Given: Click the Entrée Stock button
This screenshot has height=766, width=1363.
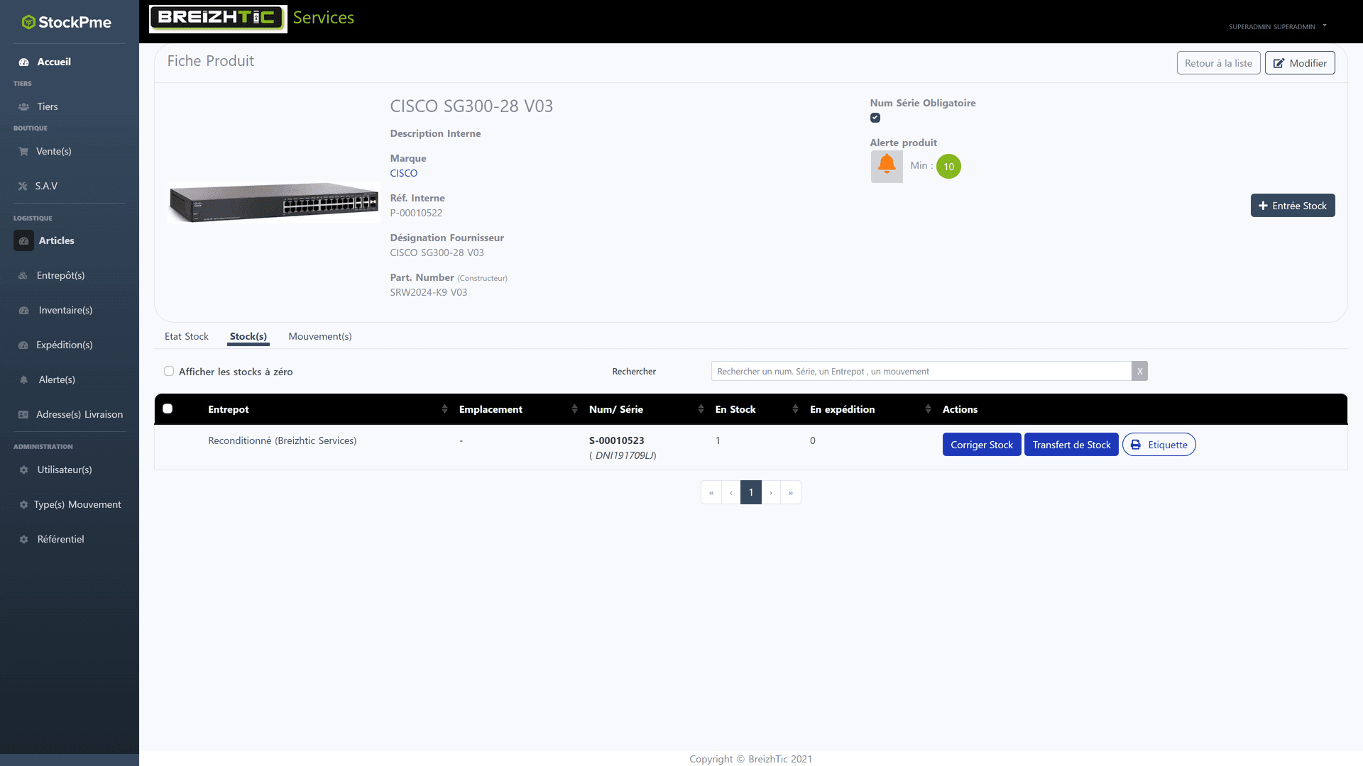Looking at the screenshot, I should pos(1293,206).
